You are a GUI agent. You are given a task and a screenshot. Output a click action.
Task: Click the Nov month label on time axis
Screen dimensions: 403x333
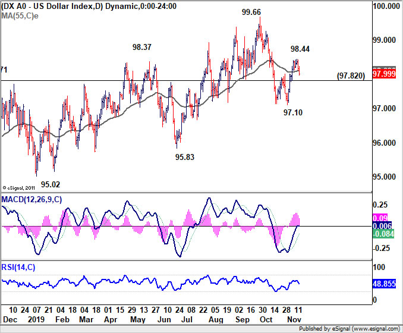pyautogui.click(x=294, y=320)
